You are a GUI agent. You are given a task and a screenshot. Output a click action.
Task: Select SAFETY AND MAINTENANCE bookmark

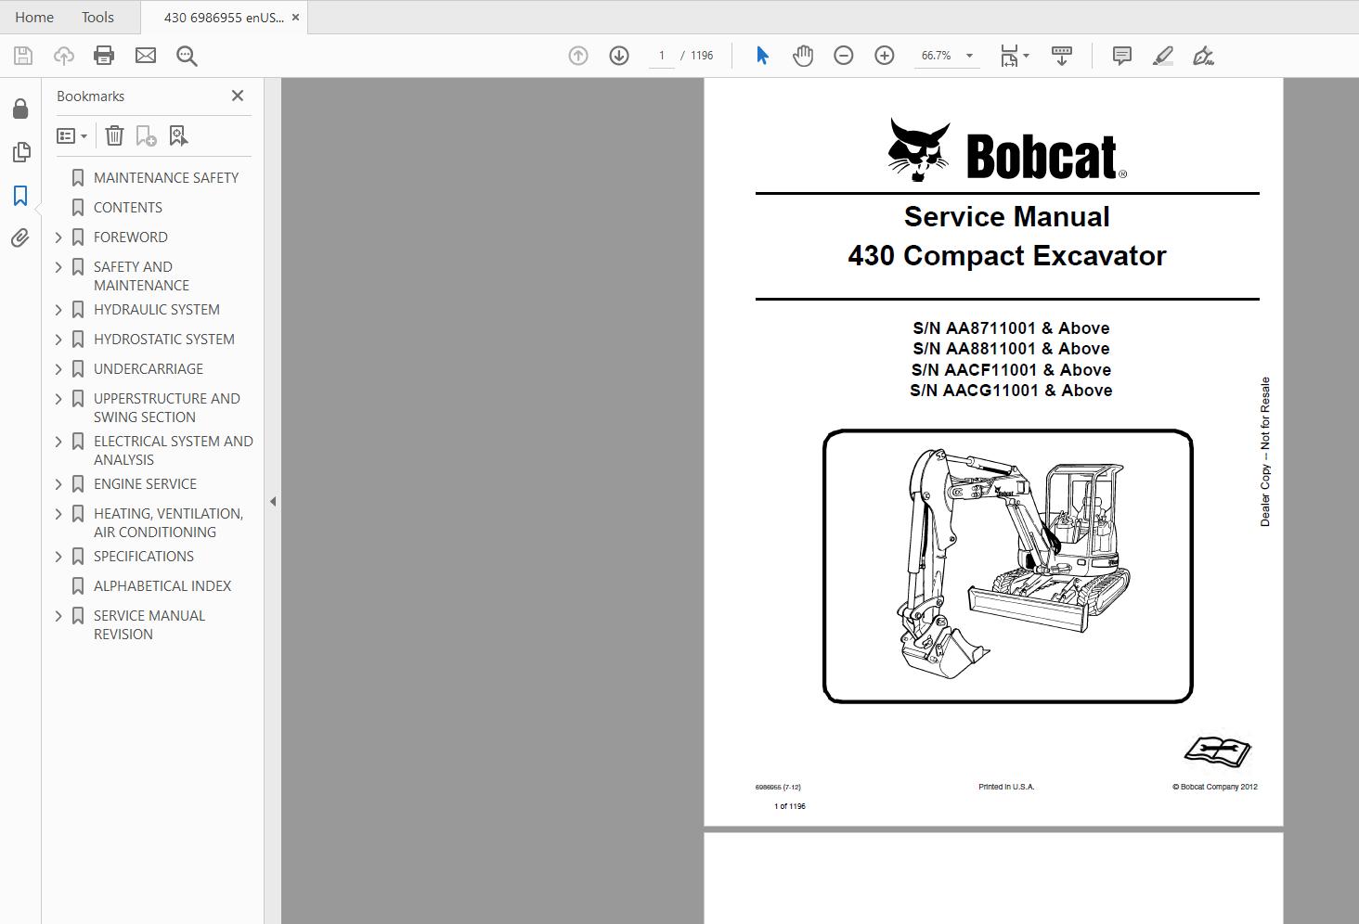[141, 276]
